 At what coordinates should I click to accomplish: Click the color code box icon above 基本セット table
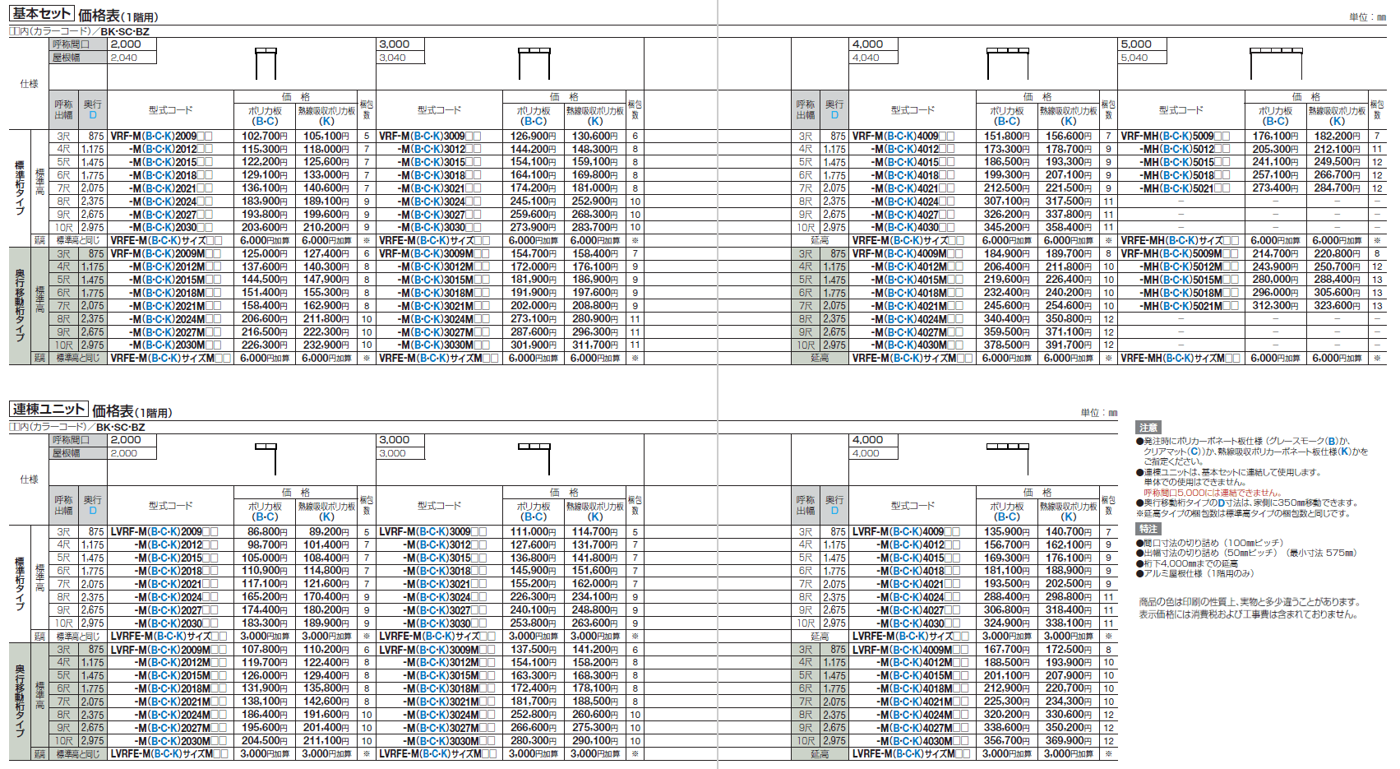13,31
